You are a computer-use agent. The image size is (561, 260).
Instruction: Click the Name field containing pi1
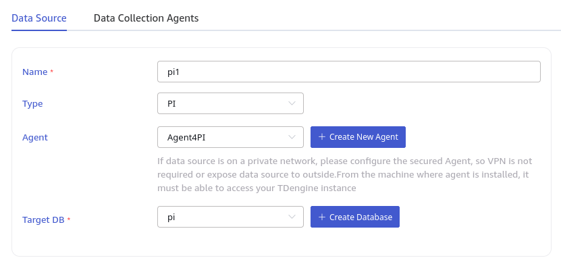pyautogui.click(x=349, y=72)
